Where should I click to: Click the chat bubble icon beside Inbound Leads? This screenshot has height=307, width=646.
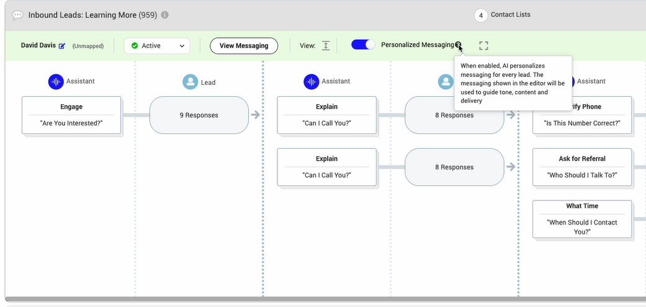tap(18, 15)
